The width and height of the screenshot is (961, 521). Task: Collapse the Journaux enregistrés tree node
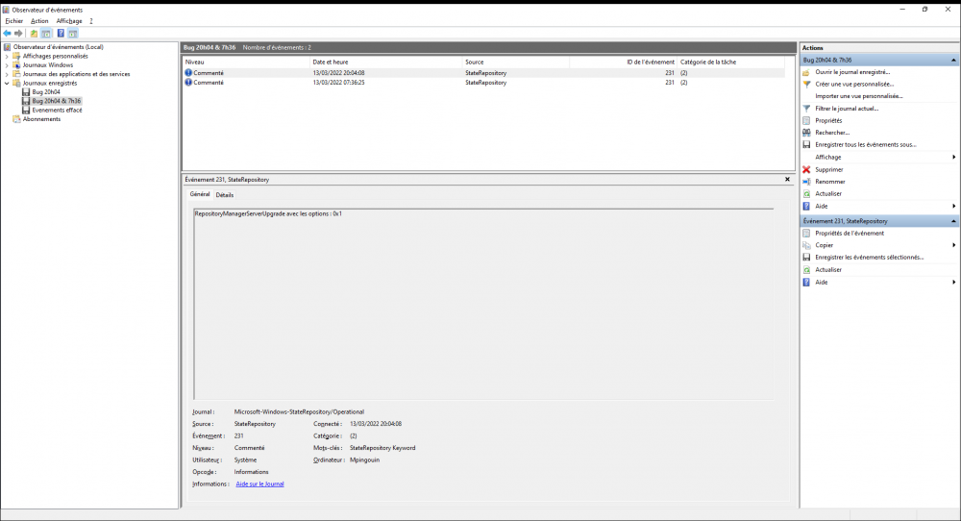(x=7, y=83)
